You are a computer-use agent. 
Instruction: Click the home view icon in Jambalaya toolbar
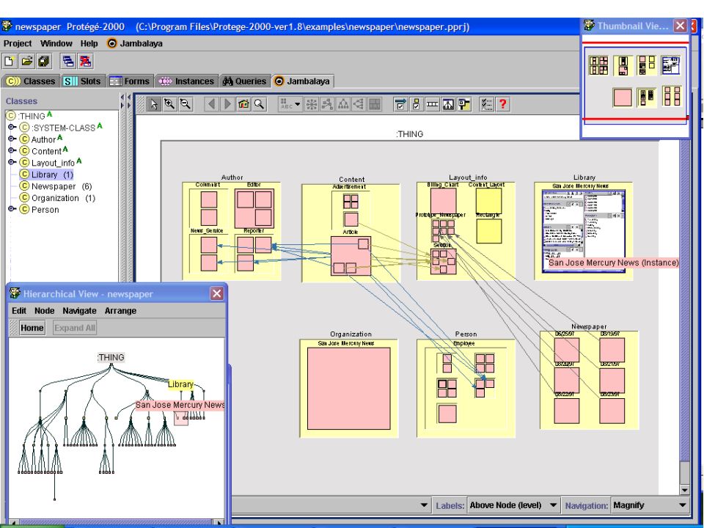click(x=243, y=105)
